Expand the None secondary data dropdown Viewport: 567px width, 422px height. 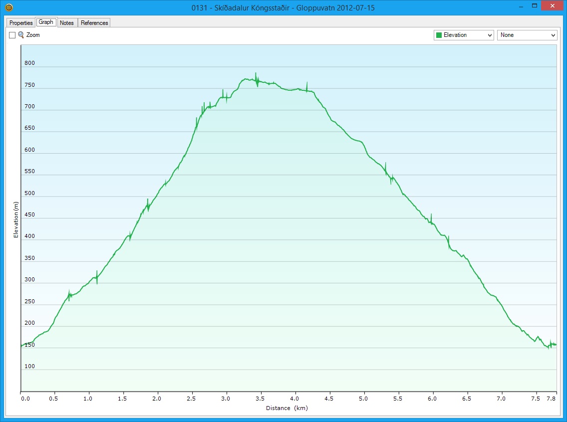pos(527,35)
